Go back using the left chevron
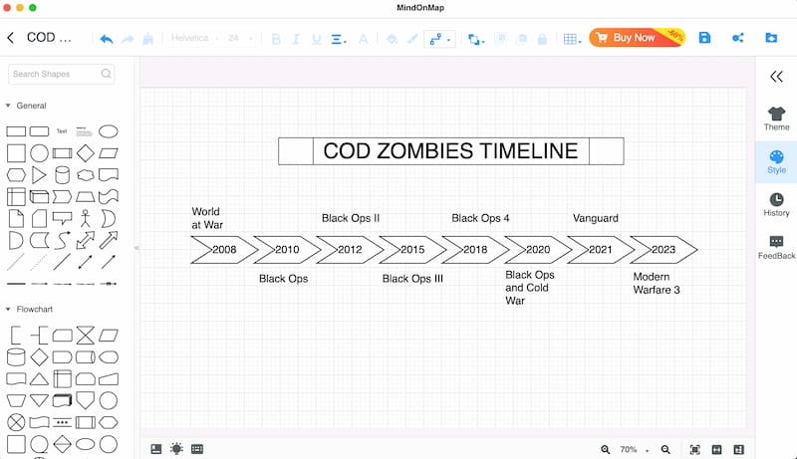The height and width of the screenshot is (459, 797). point(11,38)
